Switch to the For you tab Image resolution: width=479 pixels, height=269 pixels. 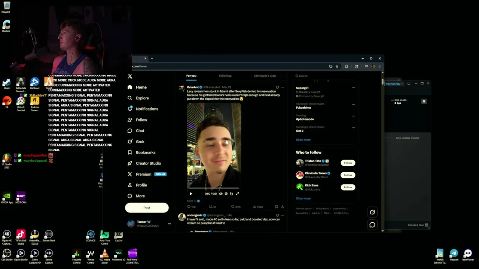tap(191, 76)
